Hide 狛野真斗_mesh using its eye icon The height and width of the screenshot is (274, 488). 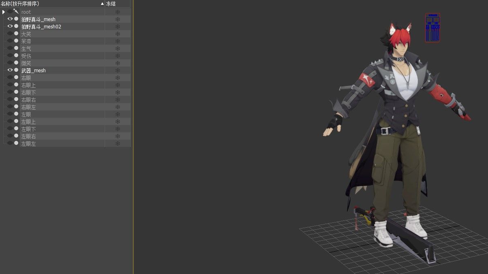(10, 19)
